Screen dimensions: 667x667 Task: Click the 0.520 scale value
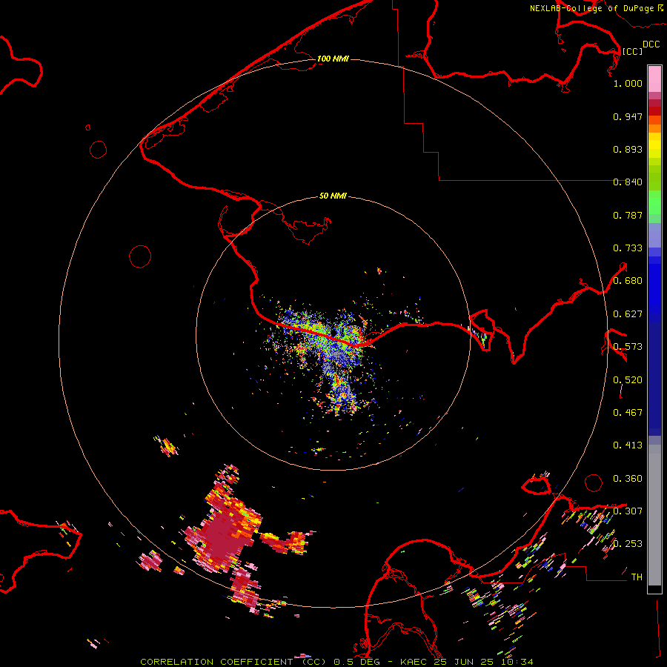(628, 380)
